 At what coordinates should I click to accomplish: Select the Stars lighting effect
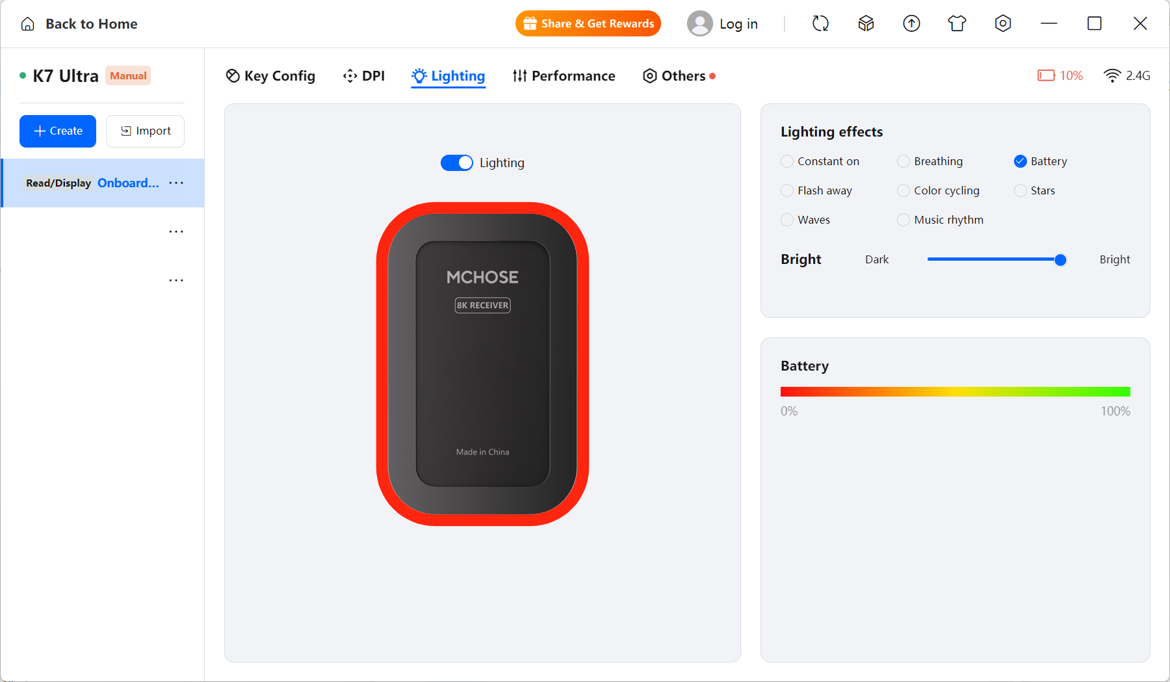[1034, 190]
